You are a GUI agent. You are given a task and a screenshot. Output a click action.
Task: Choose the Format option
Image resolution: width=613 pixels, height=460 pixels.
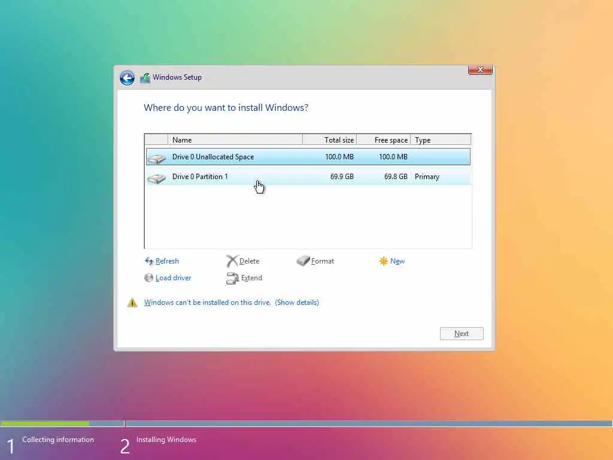coord(323,261)
